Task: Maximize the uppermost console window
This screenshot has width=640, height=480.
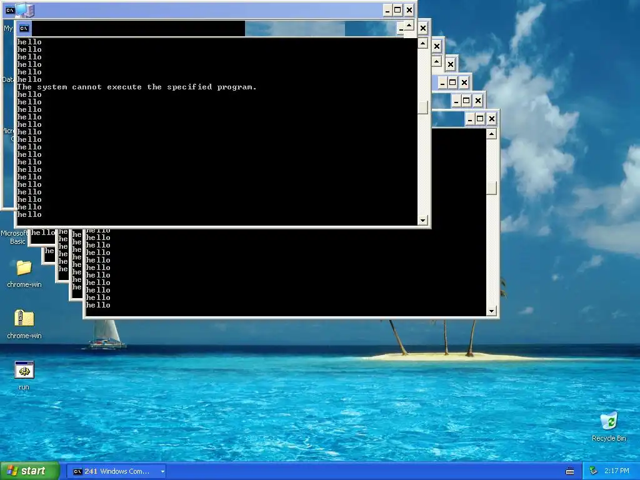Action: pyautogui.click(x=398, y=10)
